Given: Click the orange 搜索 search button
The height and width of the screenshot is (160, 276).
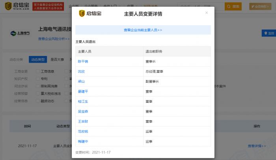Looking at the screenshot, I should click(x=233, y=6).
